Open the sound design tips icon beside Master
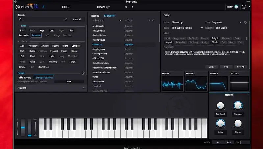This screenshot has width=263, height=149. [x=244, y=7]
